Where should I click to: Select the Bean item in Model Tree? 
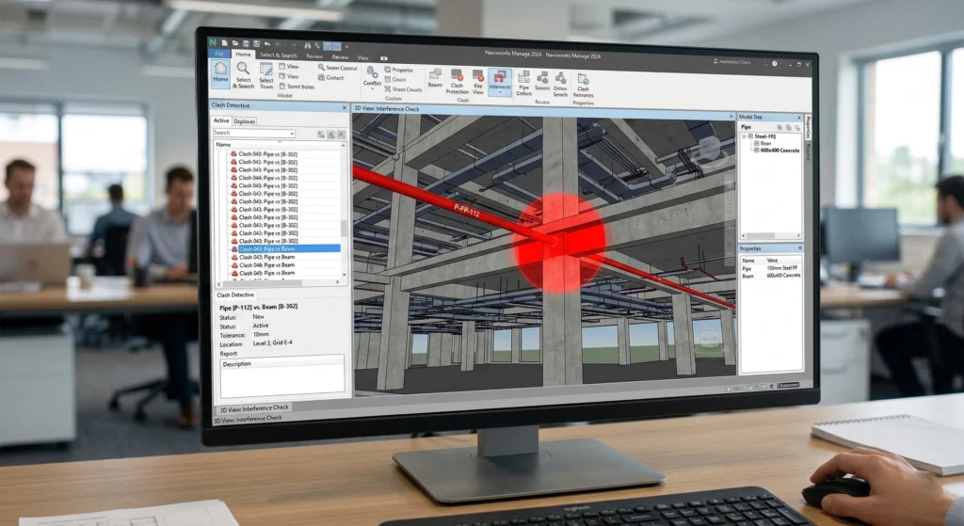click(763, 143)
